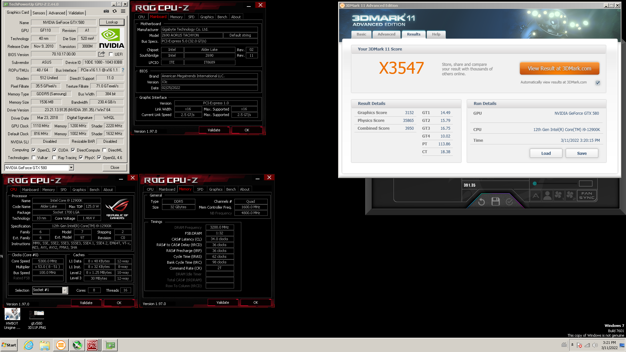Screen dimensions: 626x352
Task: Open the gtx580 3D11P.PNG desktop file
Action: [x=37, y=320]
